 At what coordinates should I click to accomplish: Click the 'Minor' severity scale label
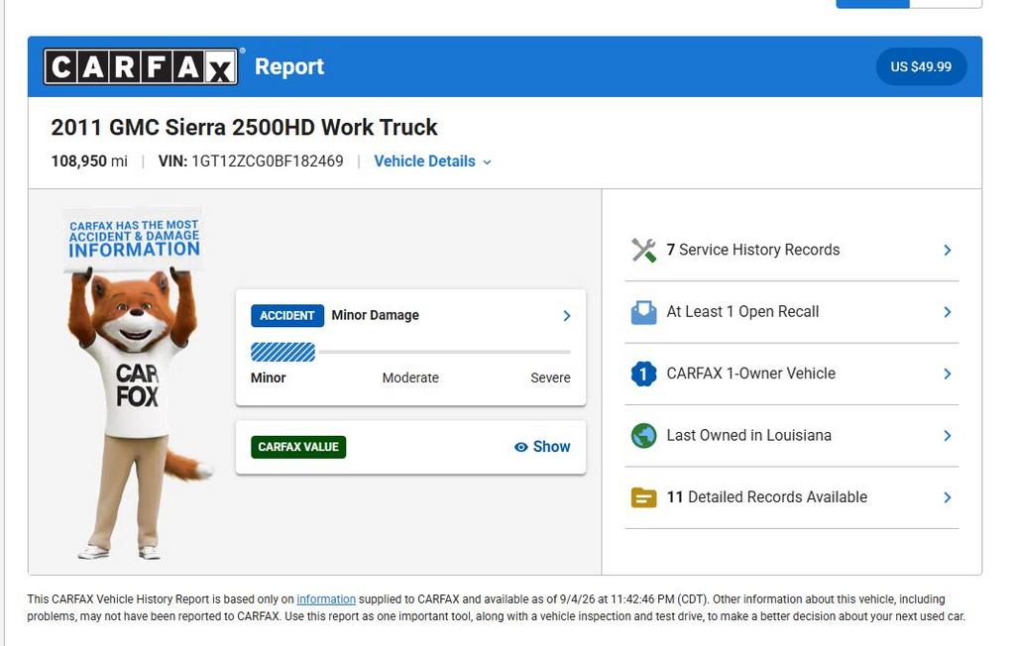(x=268, y=377)
